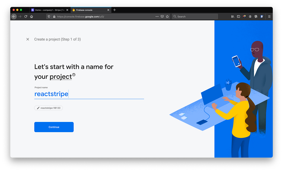Cancel project creation with the X

pyautogui.click(x=28, y=39)
